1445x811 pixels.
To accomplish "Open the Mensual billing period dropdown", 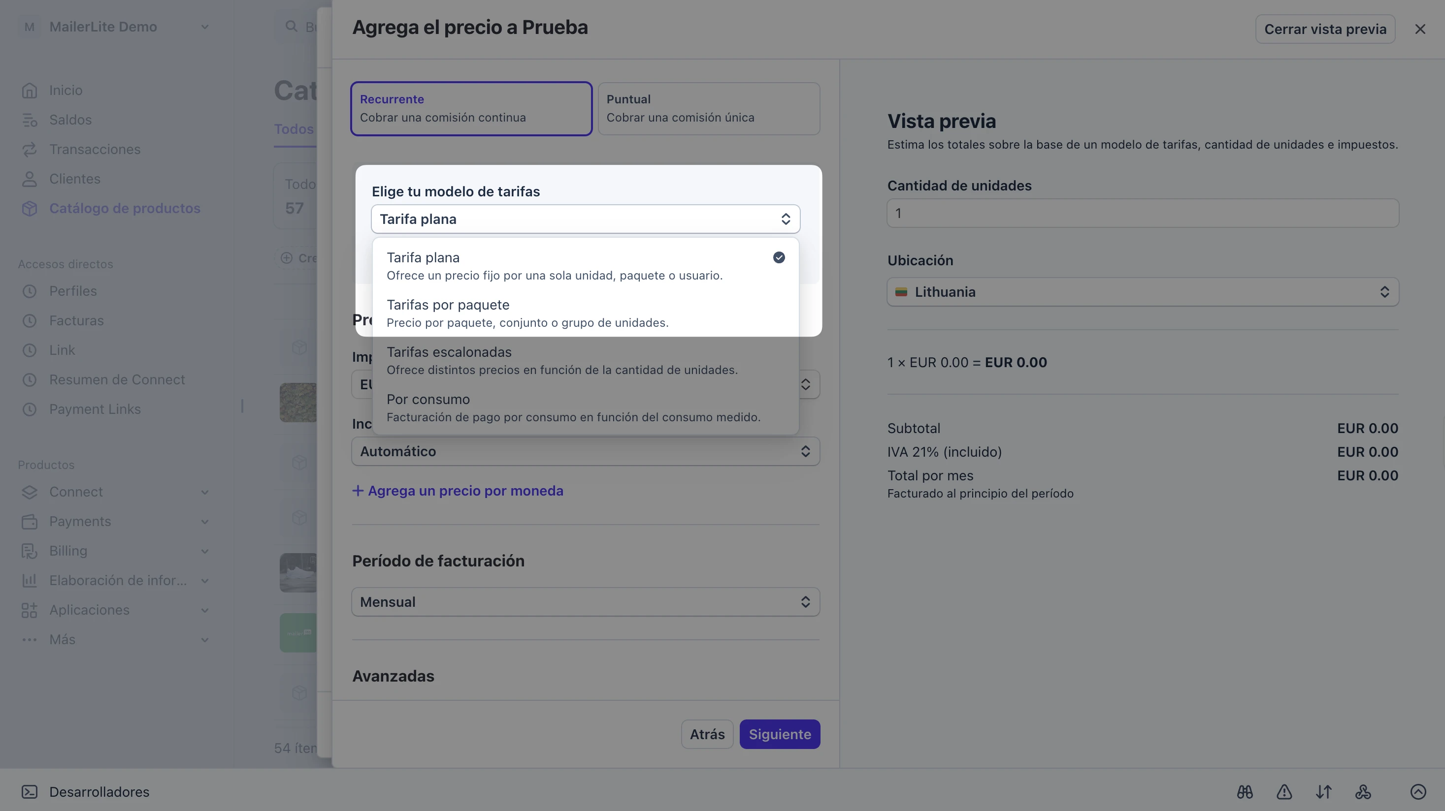I will [585, 601].
